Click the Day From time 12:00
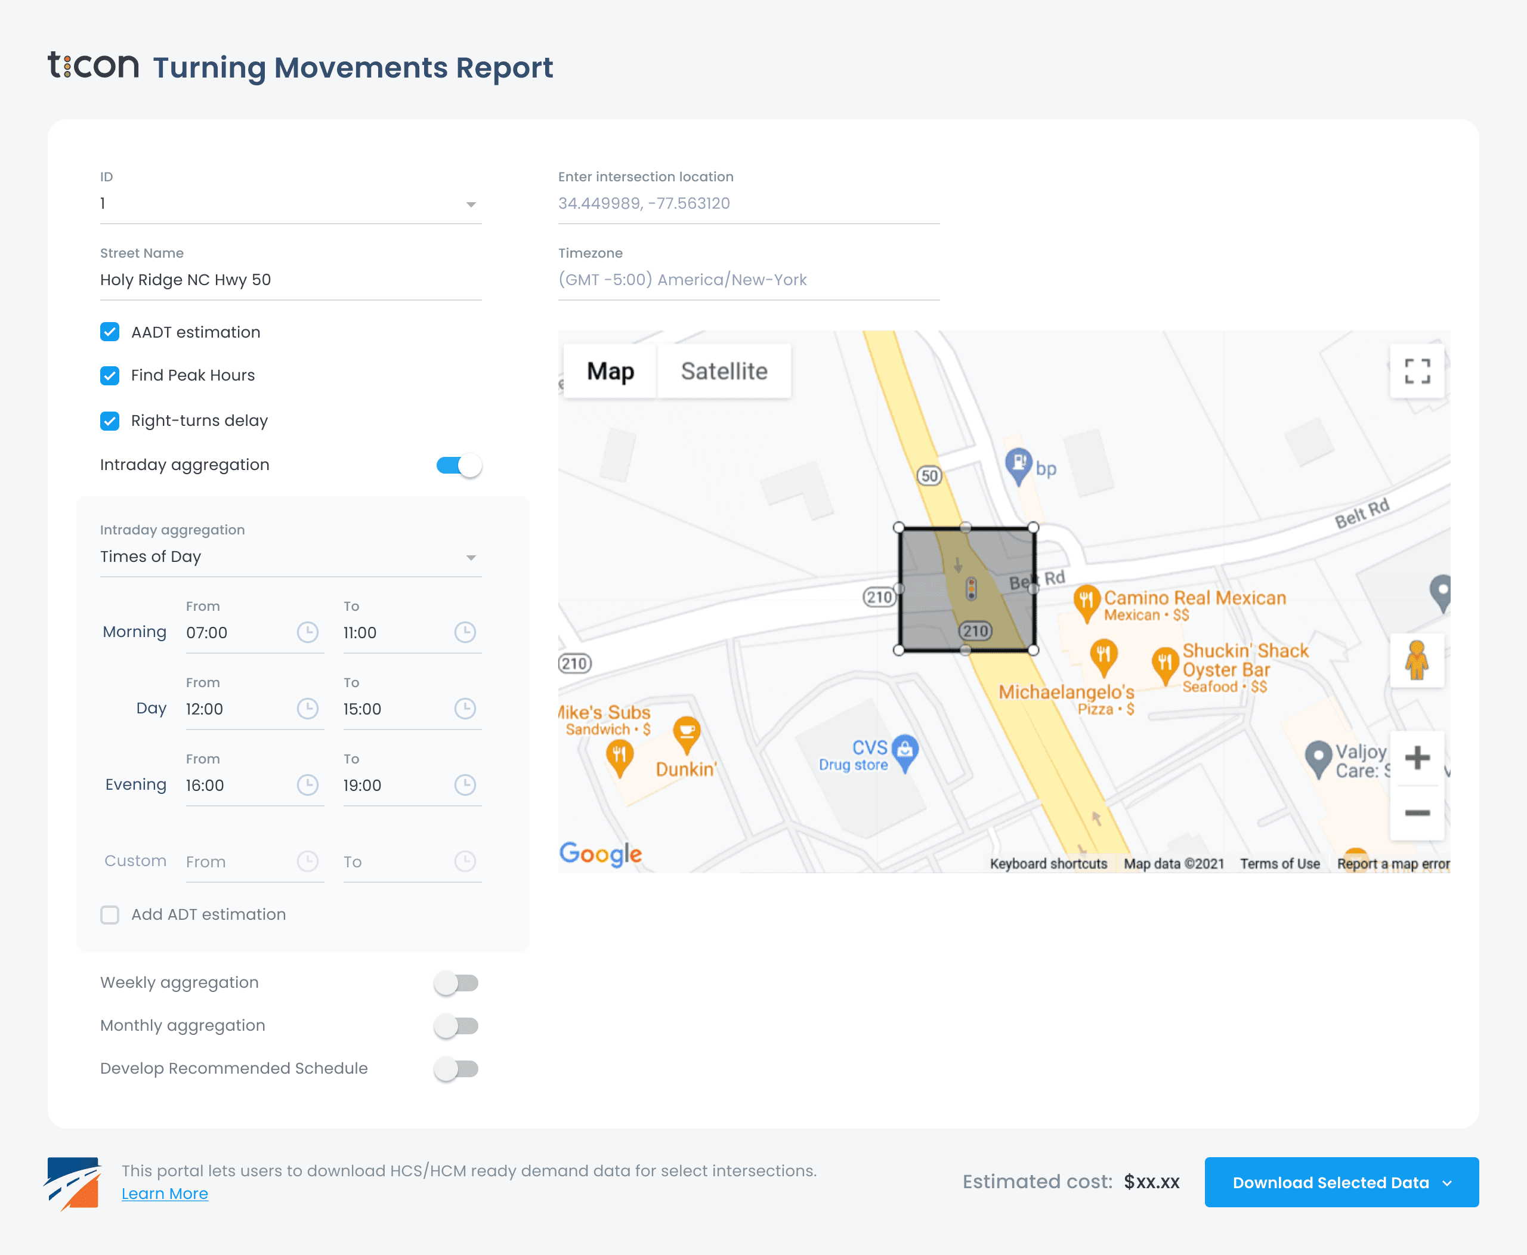This screenshot has height=1255, width=1527. (205, 709)
